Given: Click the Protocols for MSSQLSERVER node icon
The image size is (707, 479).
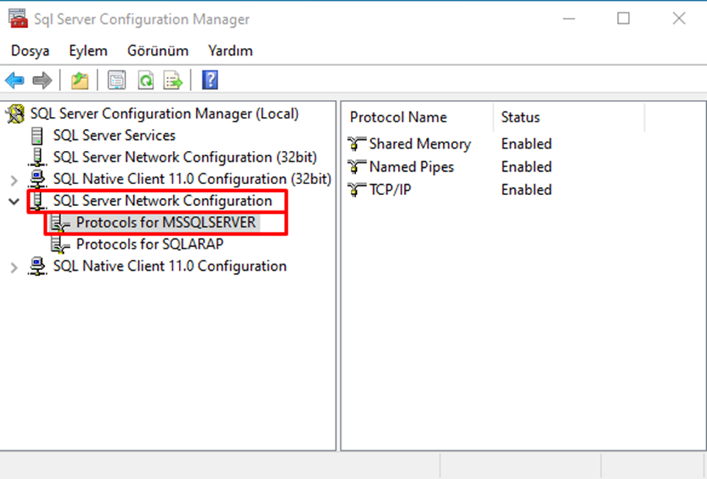Looking at the screenshot, I should (60, 223).
